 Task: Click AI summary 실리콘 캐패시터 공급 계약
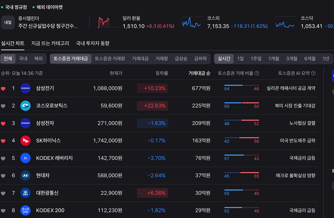click(x=291, y=88)
